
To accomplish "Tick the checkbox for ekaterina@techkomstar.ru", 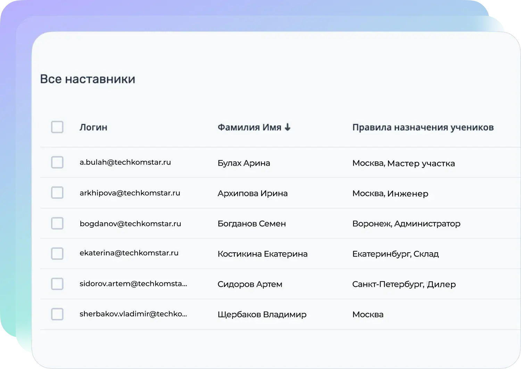I will point(57,254).
